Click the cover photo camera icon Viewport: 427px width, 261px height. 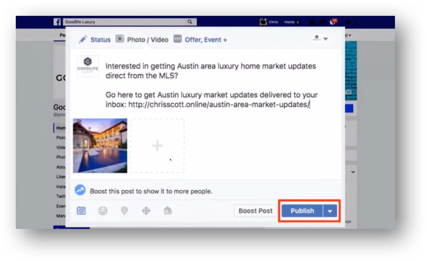349,92
